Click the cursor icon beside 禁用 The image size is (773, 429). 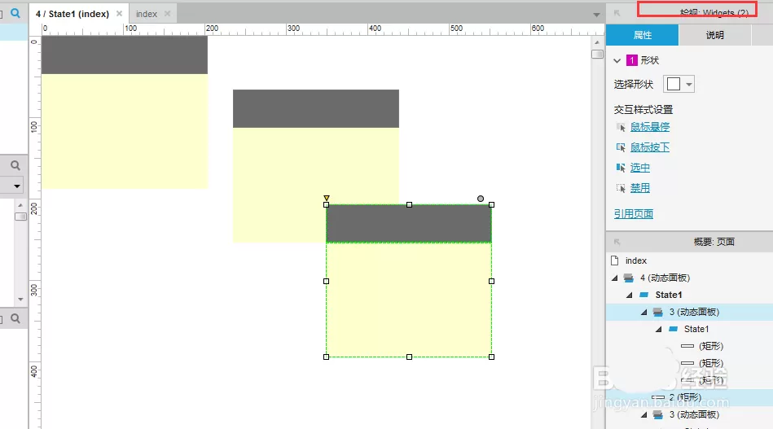tap(621, 188)
